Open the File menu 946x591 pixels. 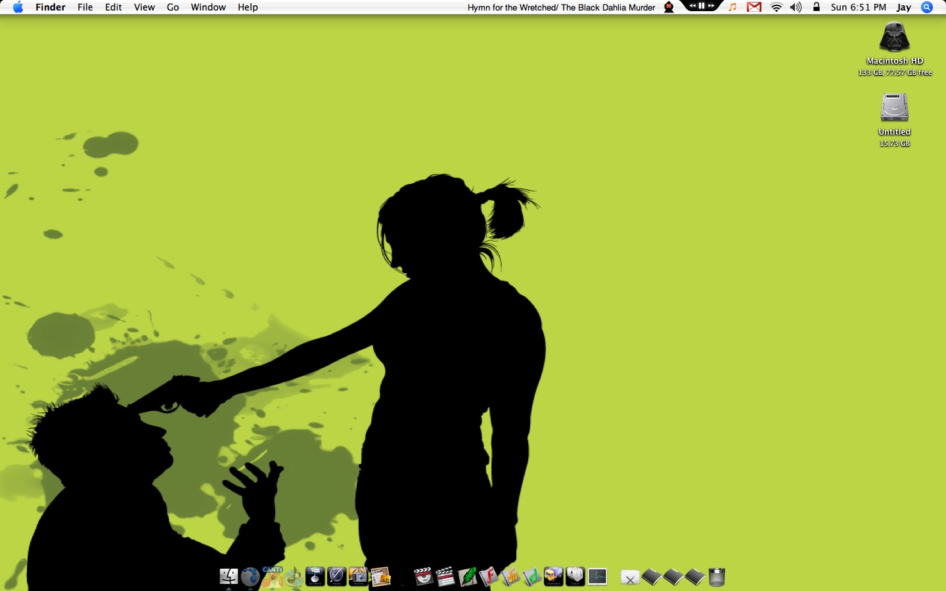(x=85, y=7)
